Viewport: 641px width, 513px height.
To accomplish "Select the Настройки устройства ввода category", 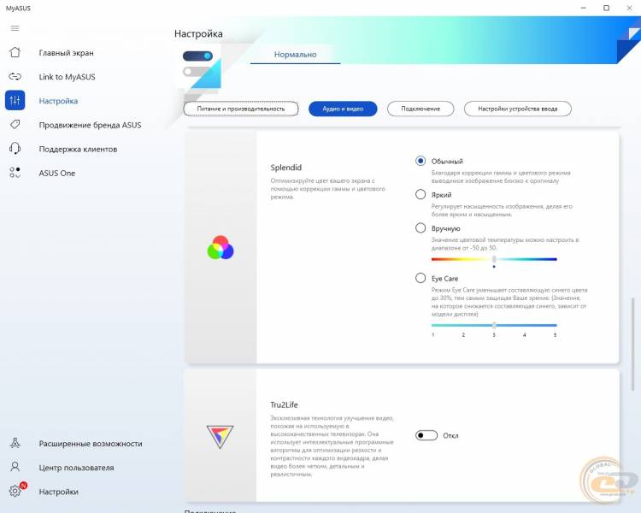I will pyautogui.click(x=518, y=109).
